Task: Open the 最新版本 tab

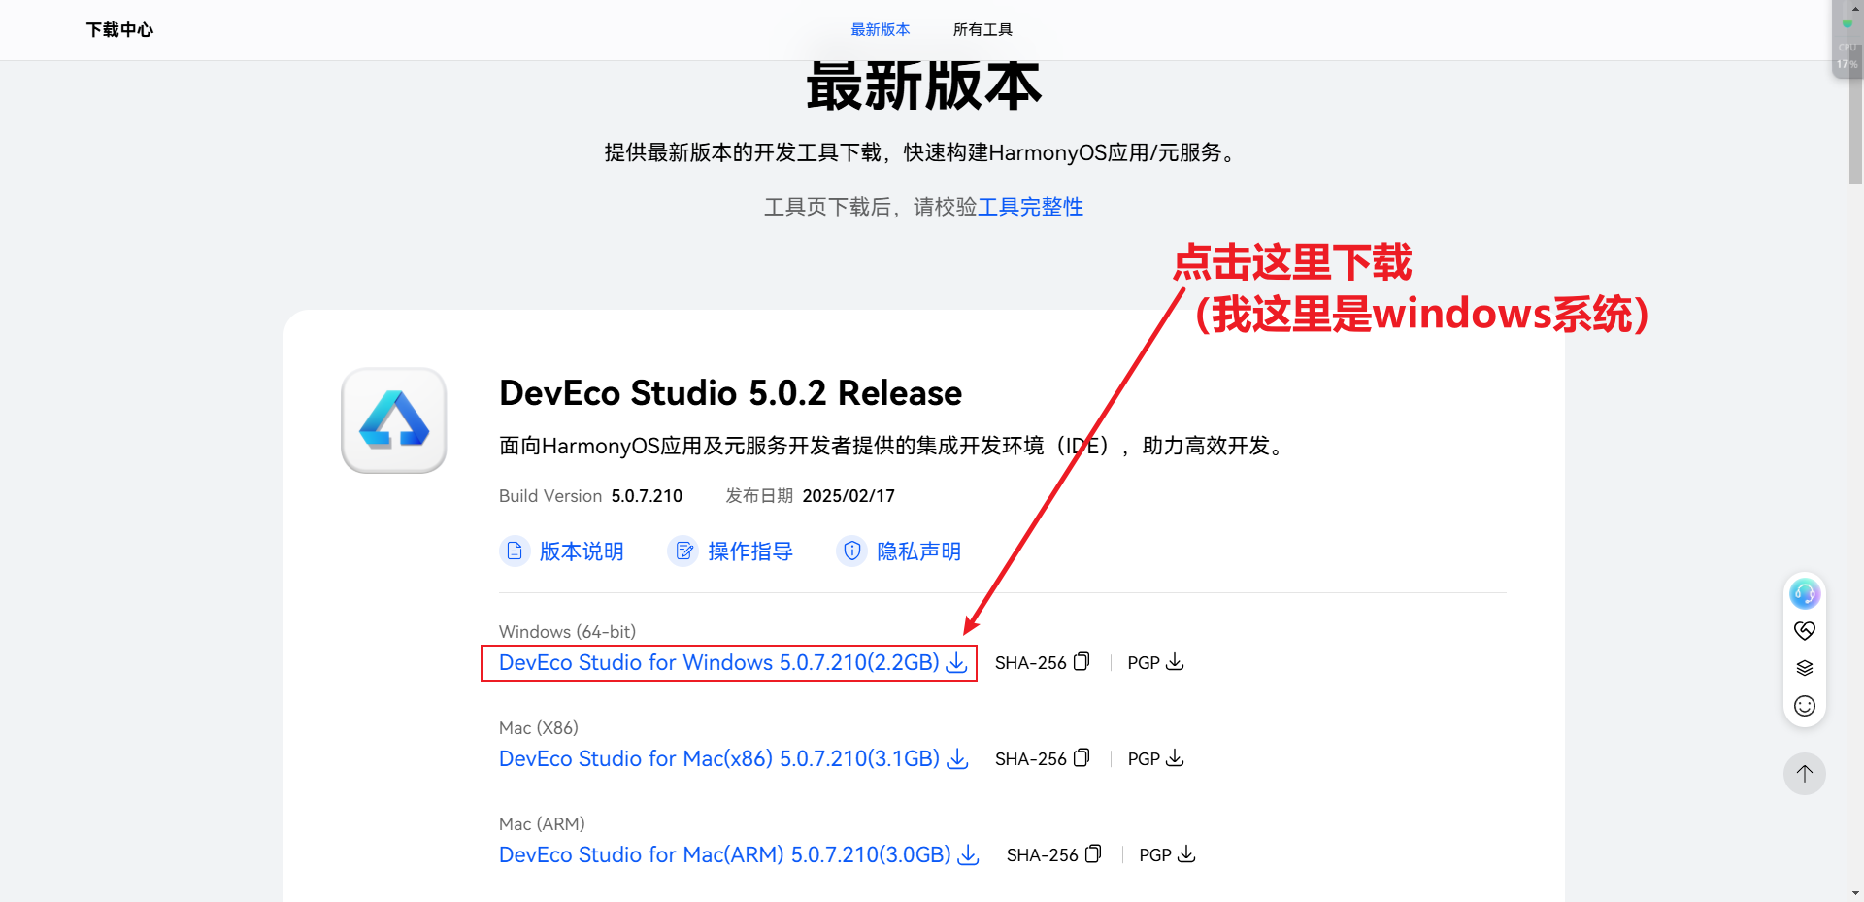Action: pos(880,30)
